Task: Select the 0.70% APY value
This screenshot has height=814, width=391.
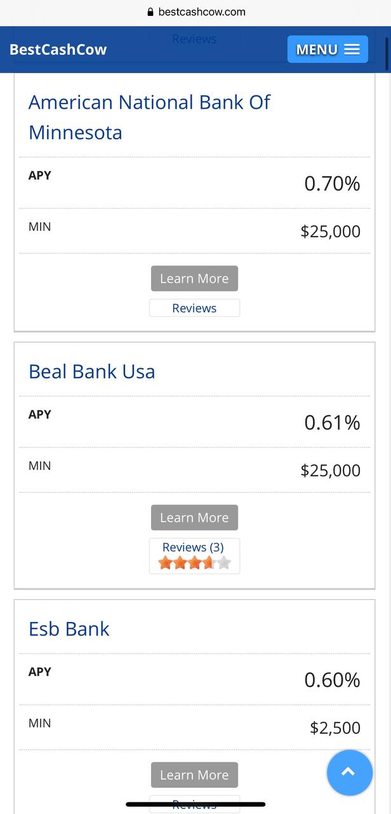Action: click(332, 184)
